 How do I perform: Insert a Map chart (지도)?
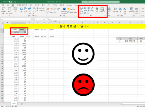[x=97, y=10]
